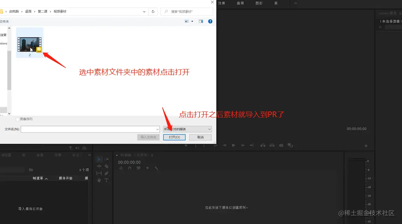Switch to the 效果 workspace tab

point(222,3)
